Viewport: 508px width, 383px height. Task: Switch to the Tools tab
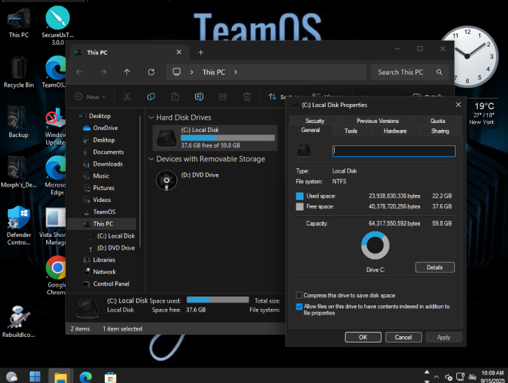click(x=351, y=131)
